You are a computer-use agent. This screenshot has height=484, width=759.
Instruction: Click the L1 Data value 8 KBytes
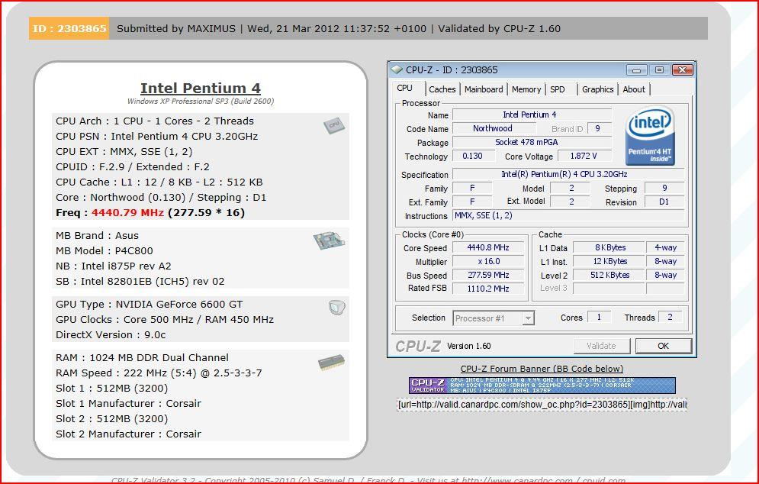pos(609,247)
